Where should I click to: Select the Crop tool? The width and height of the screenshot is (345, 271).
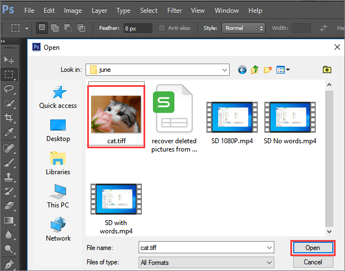click(9, 117)
